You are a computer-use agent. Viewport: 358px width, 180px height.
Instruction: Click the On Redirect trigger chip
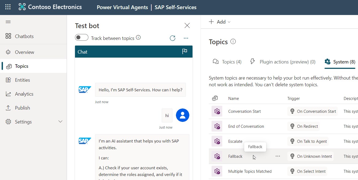point(304,126)
